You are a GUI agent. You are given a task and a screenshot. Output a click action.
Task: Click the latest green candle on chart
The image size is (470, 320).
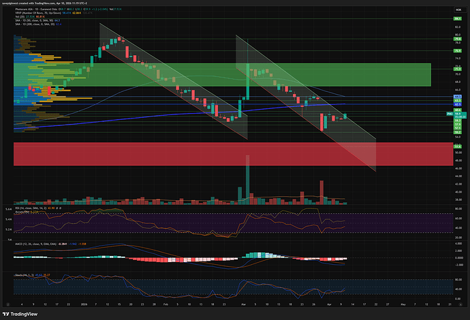tap(345, 116)
